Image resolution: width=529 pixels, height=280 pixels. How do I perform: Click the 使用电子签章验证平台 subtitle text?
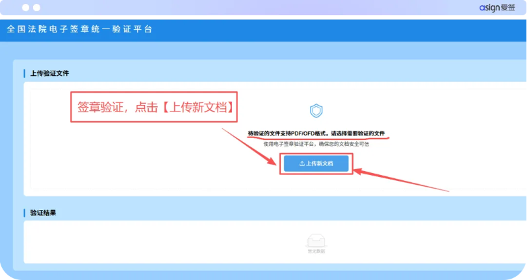click(x=316, y=143)
